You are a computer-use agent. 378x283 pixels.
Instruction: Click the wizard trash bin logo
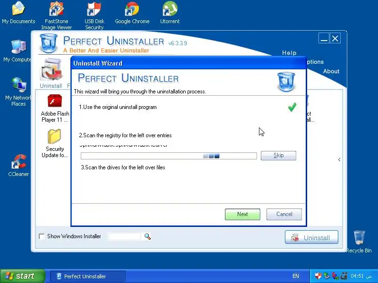pos(286,82)
